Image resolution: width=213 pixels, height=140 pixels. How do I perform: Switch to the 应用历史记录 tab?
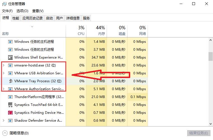coord(33,18)
